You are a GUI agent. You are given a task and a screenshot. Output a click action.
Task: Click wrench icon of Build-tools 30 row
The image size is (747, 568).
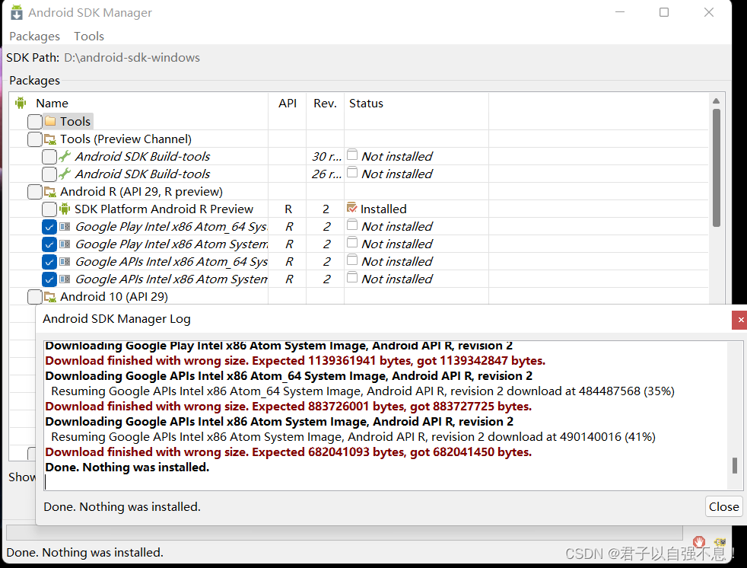coord(65,156)
